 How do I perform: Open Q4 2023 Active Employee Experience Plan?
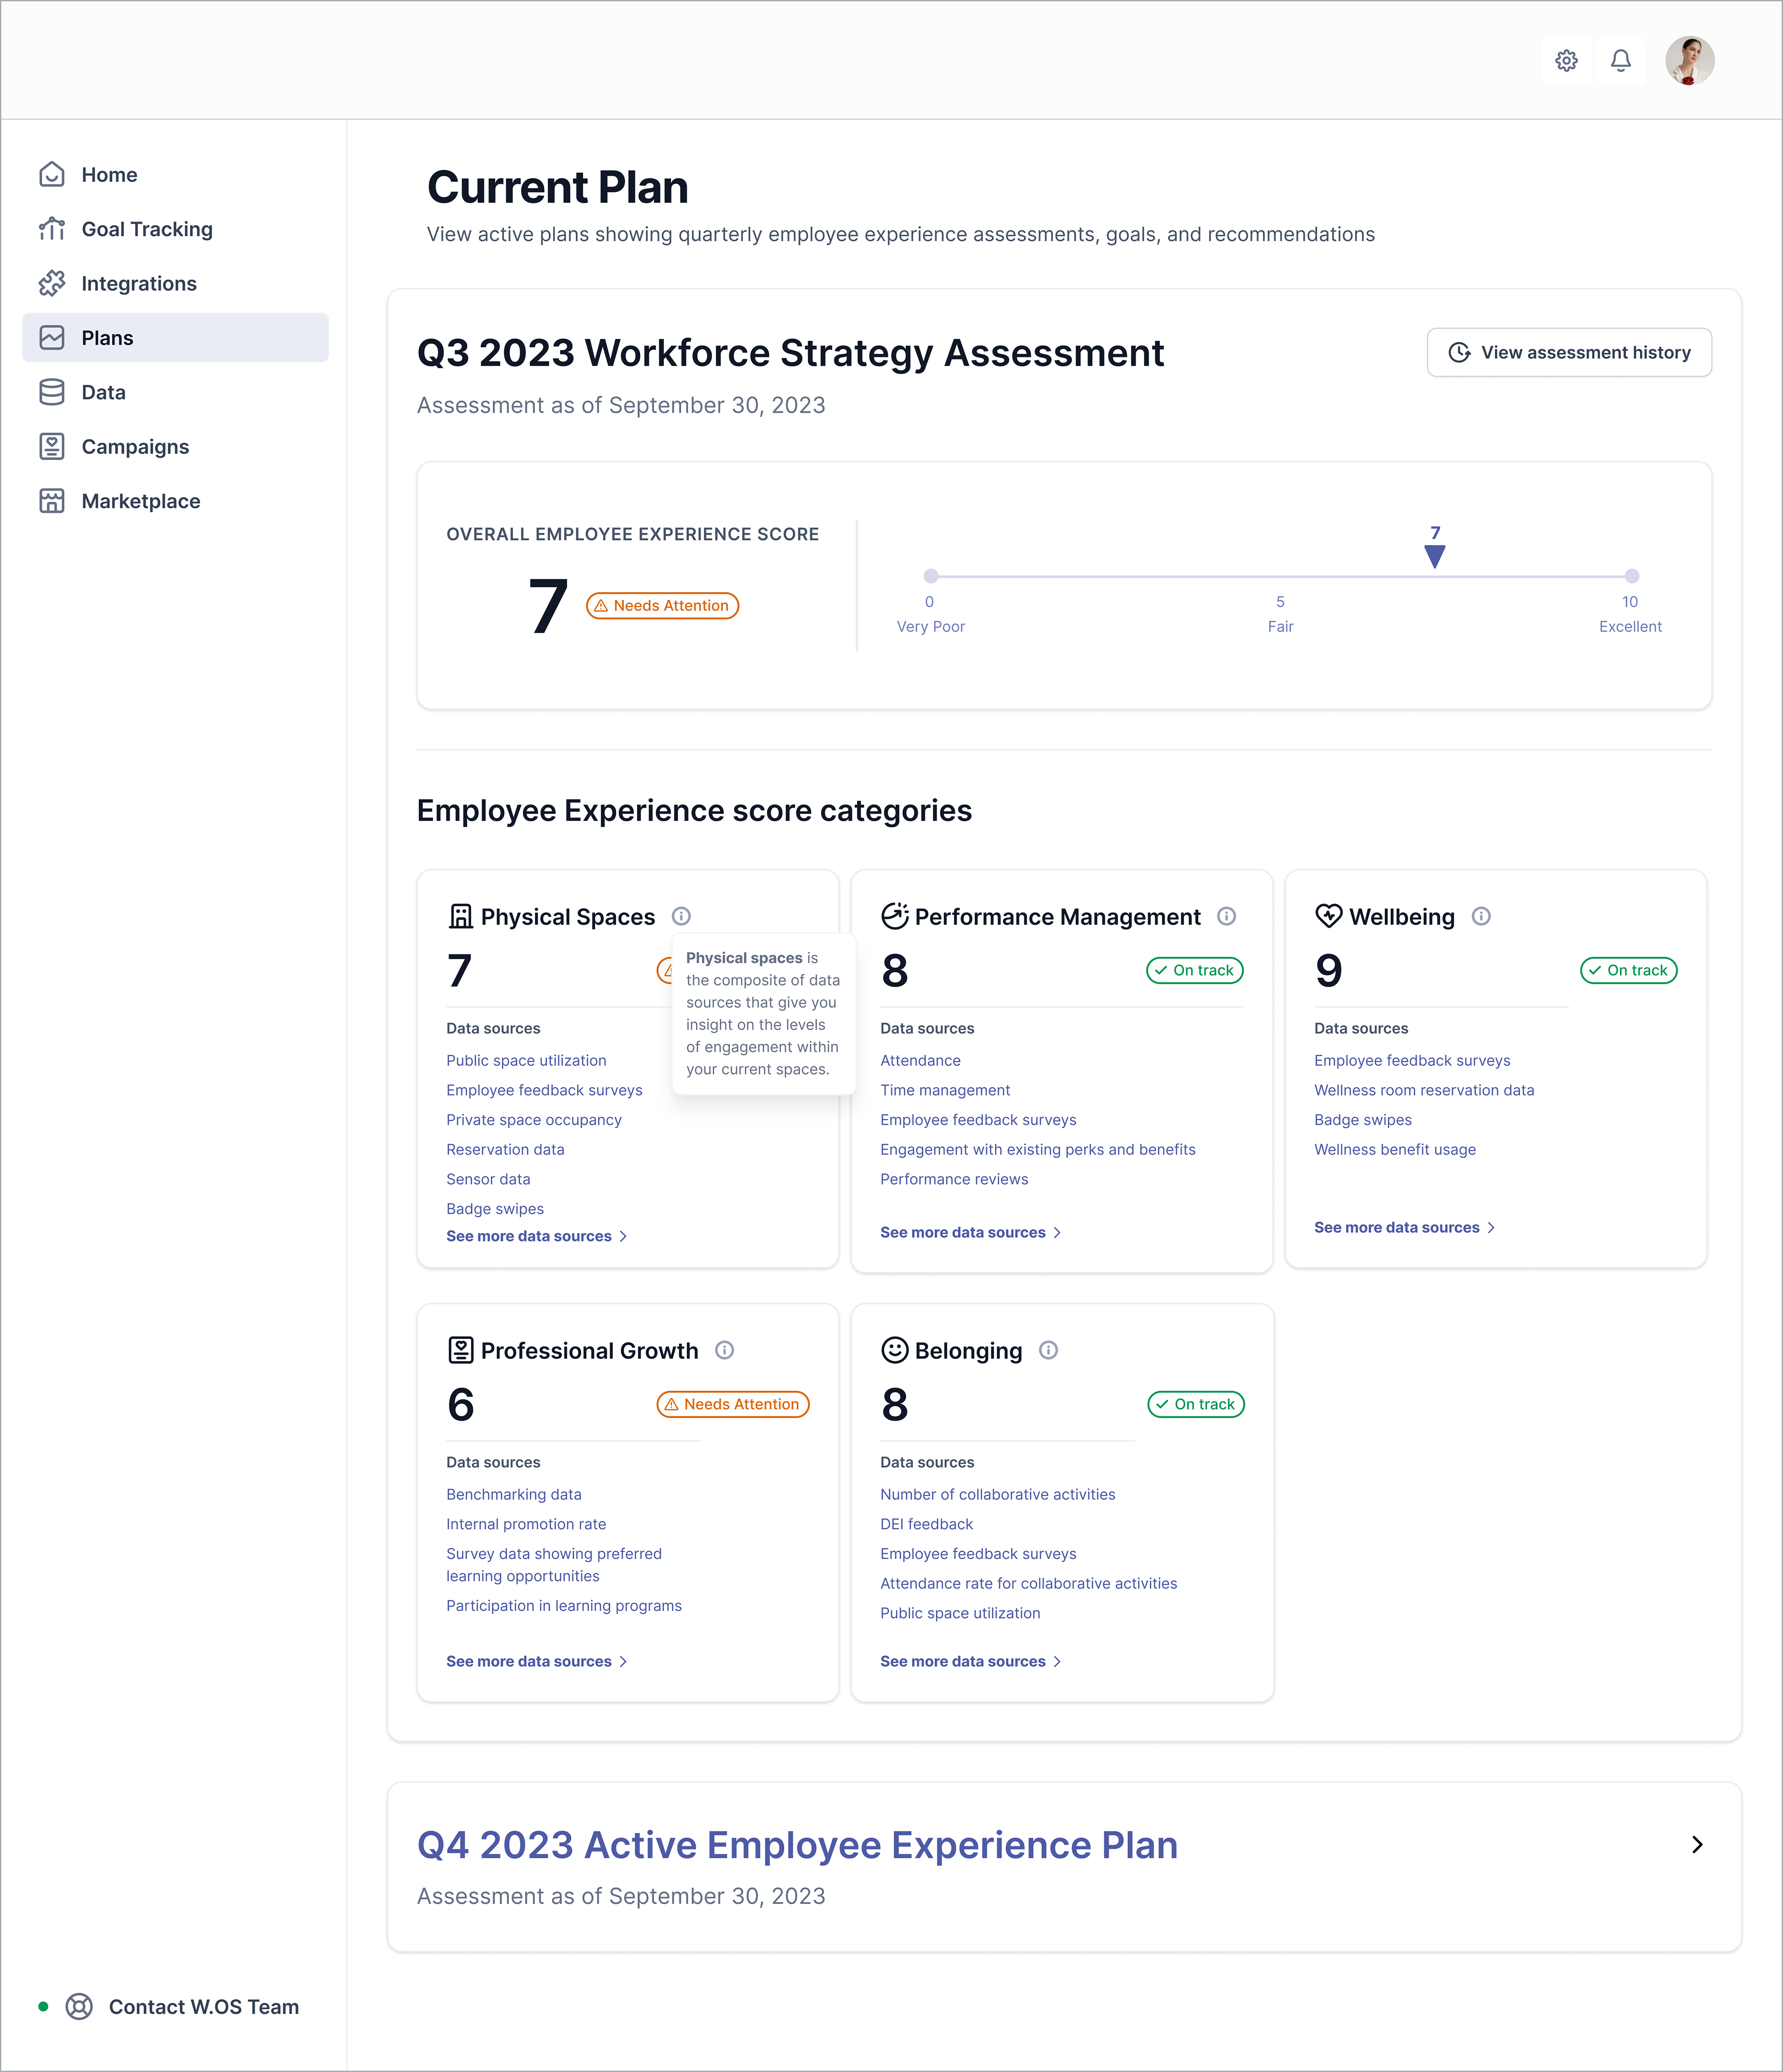click(797, 1845)
